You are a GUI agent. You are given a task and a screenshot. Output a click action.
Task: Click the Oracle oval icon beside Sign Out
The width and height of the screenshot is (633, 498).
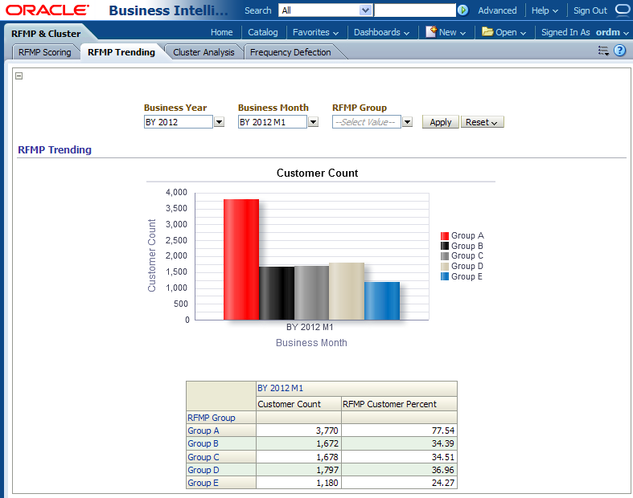tap(623, 10)
